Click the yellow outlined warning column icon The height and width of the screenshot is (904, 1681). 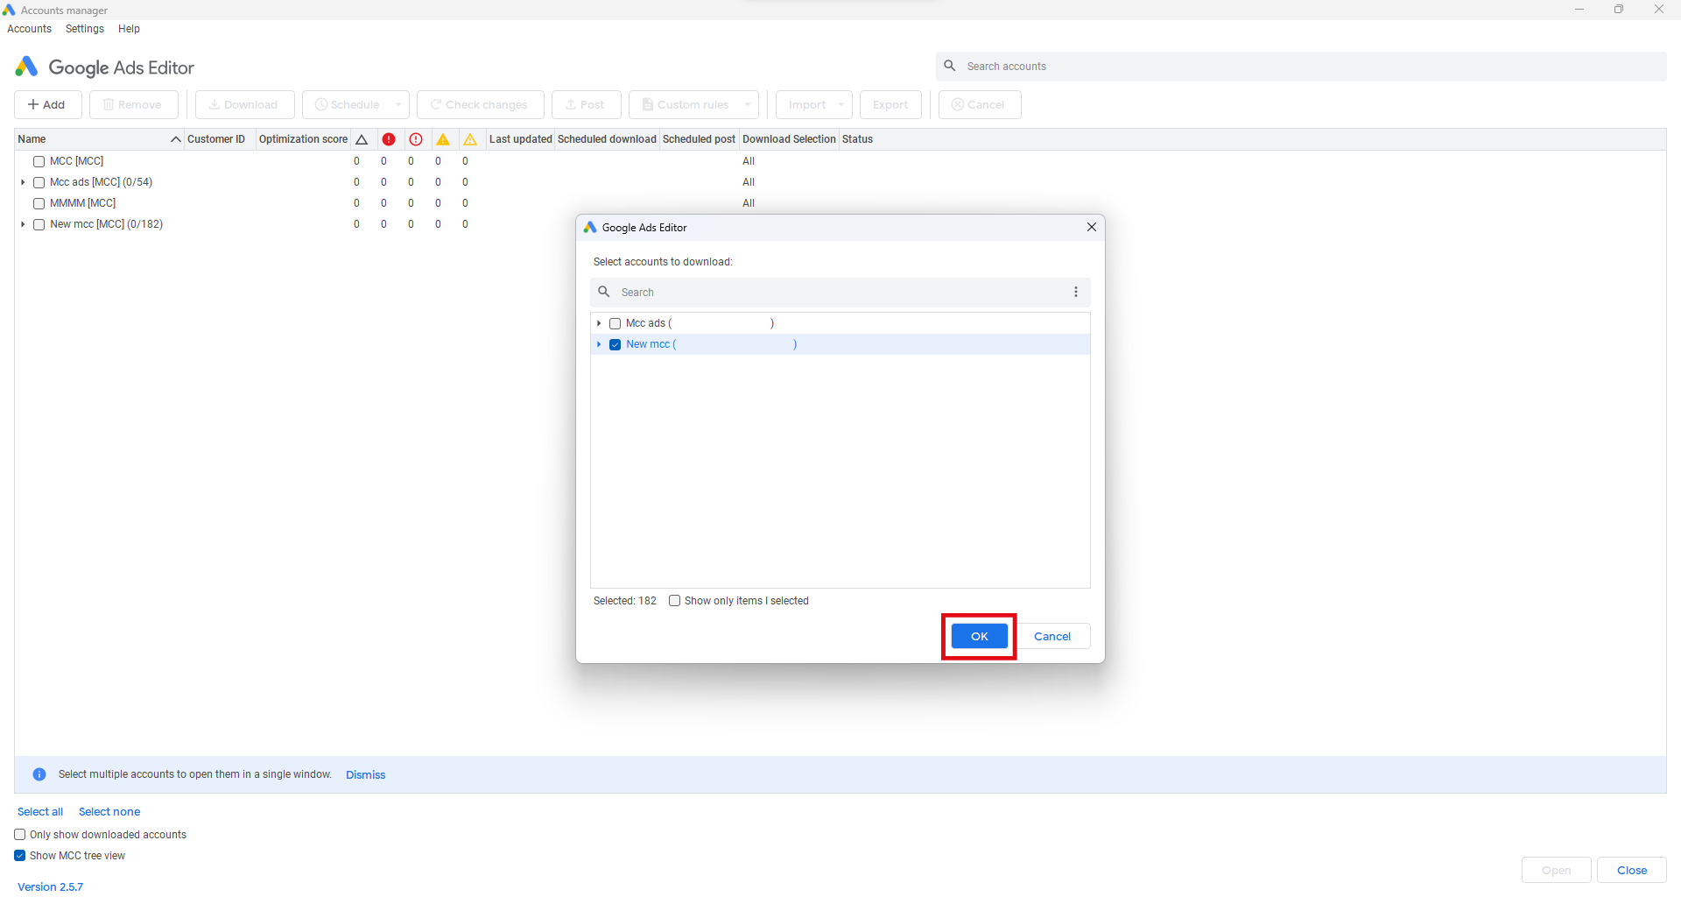(x=470, y=139)
